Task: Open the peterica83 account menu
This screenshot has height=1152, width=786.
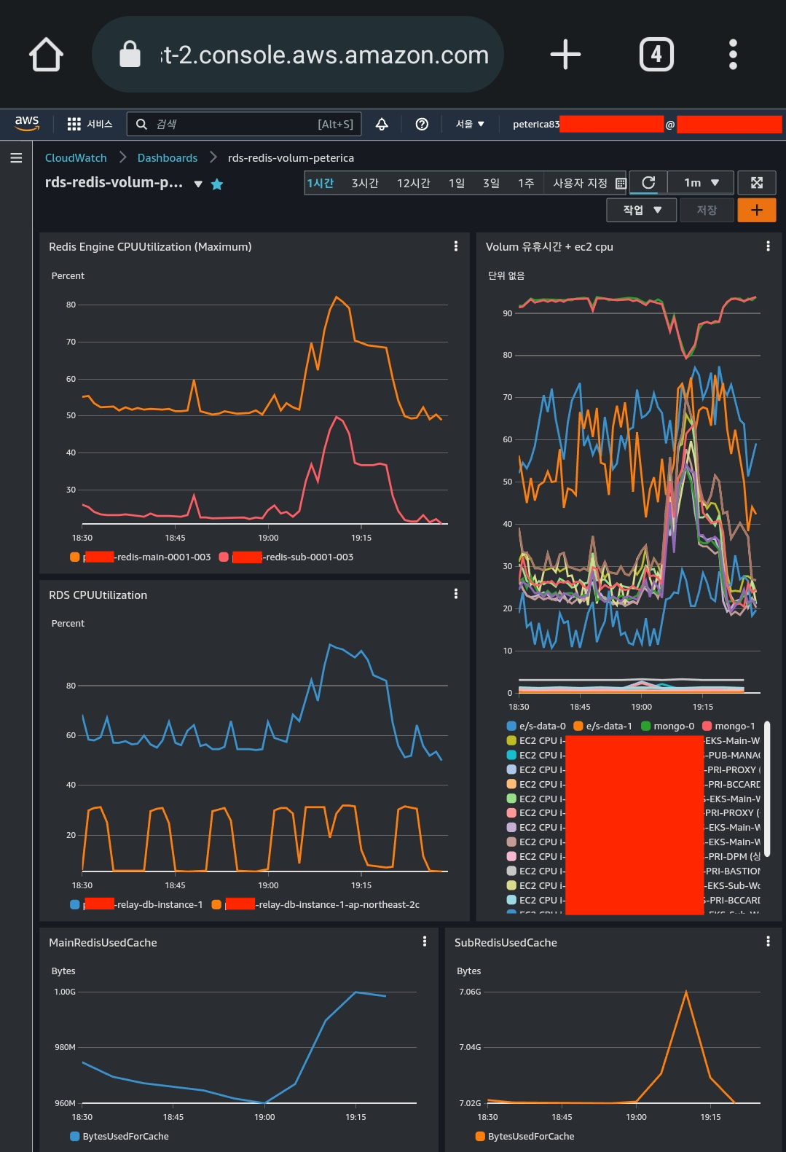Action: point(646,124)
